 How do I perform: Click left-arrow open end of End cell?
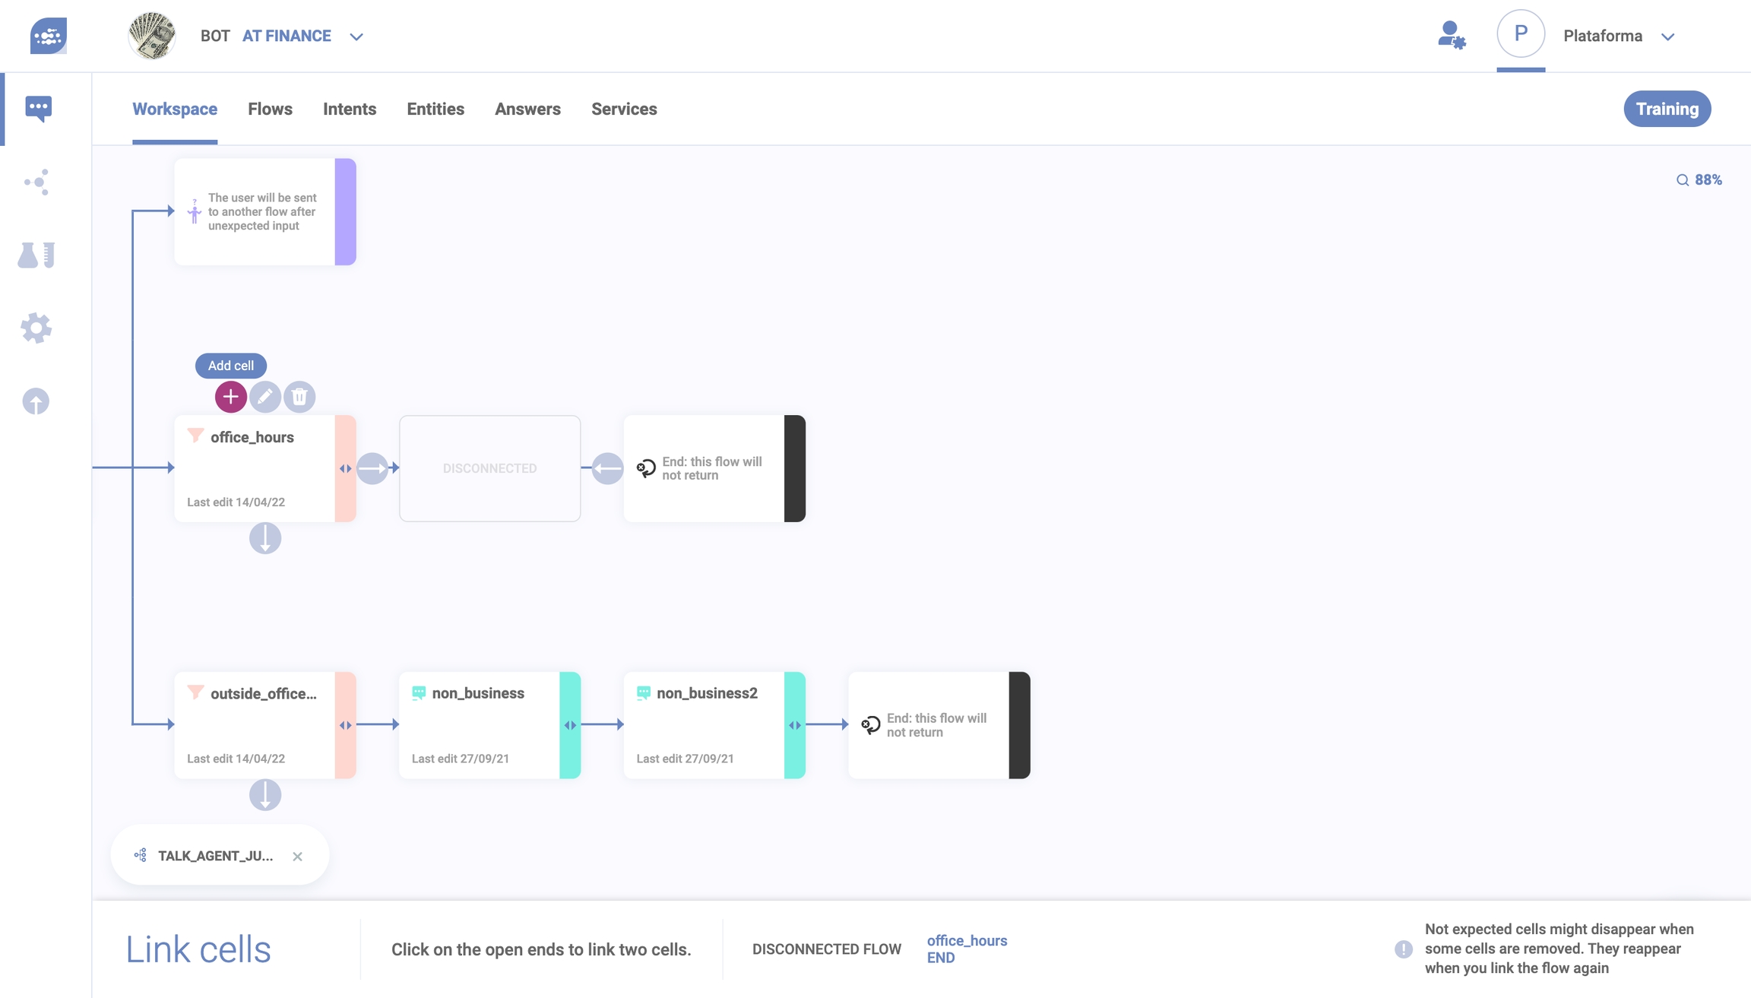[607, 468]
